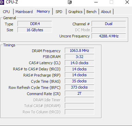
Task: Click the Channel # field showing Dual
Action: click(x=109, y=24)
